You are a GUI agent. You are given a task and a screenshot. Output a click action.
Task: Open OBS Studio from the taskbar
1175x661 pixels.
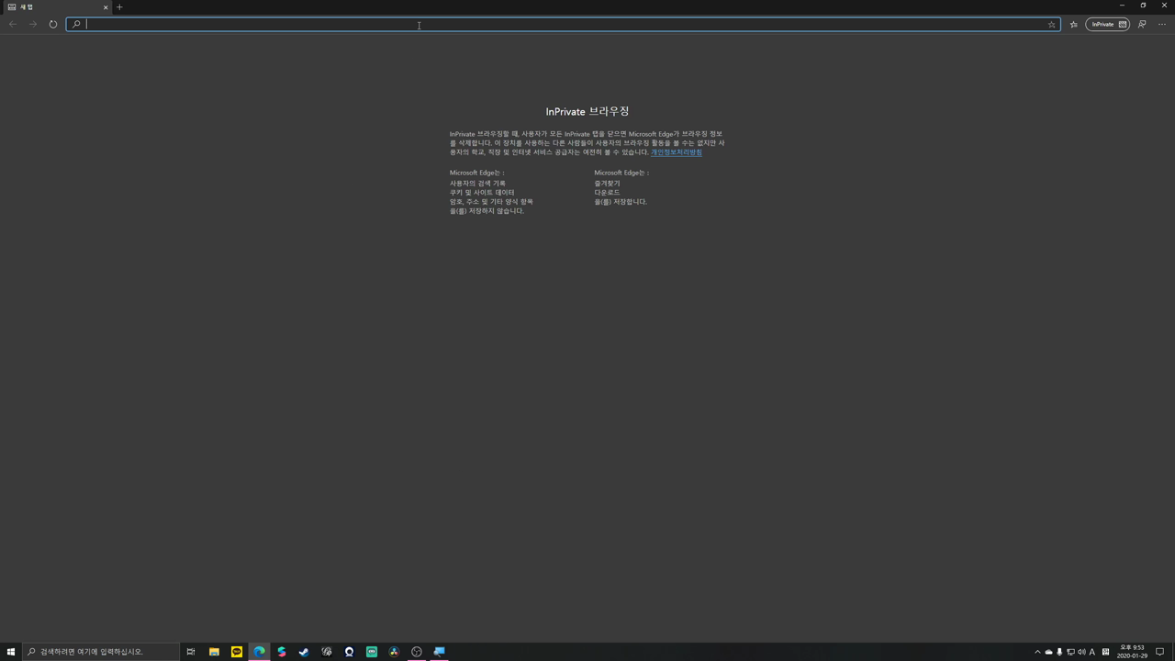(417, 652)
